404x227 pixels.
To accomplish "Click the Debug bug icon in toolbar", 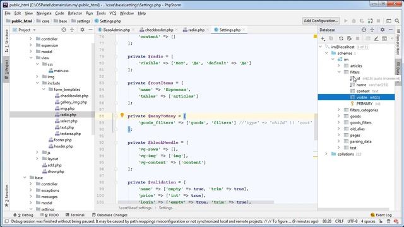I will tap(353, 21).
